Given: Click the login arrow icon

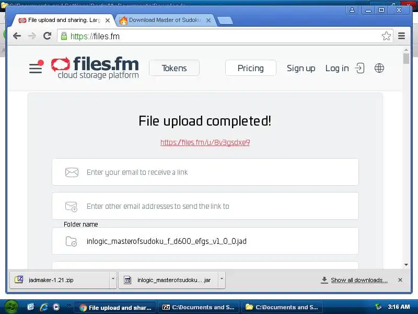Looking at the screenshot, I should (359, 68).
